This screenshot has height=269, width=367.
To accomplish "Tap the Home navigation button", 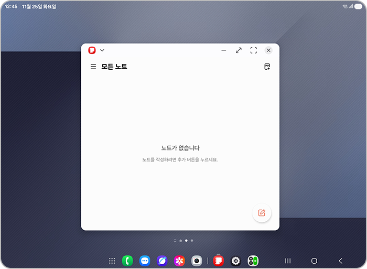I will click(314, 261).
